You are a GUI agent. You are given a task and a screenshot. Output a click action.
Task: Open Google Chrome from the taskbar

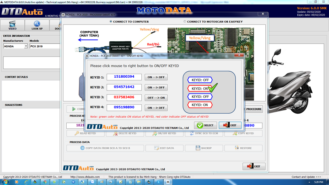click(45, 182)
